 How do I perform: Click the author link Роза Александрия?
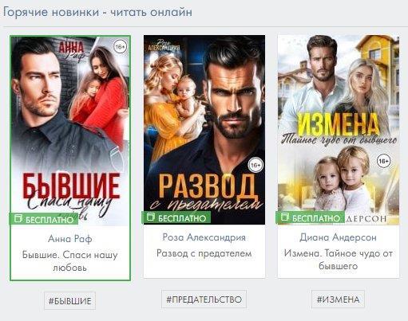[204, 237]
